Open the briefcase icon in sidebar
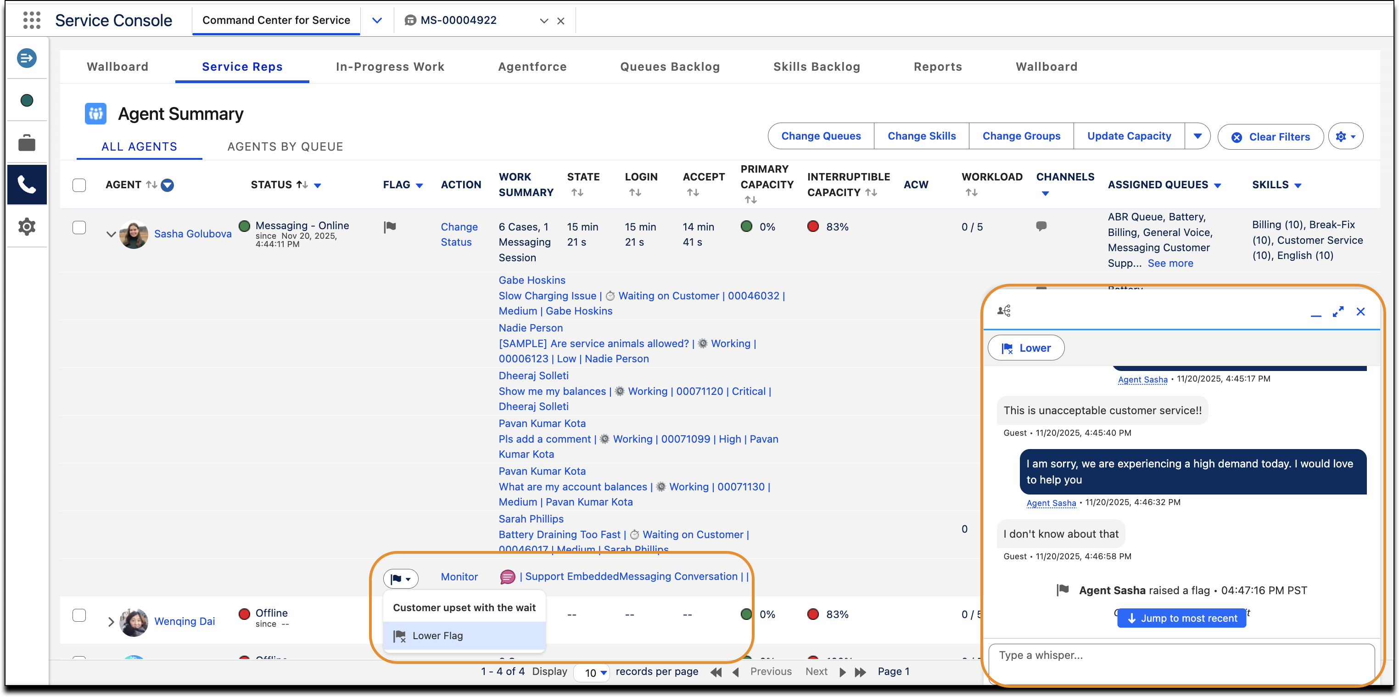The image size is (1399, 697). point(27,143)
